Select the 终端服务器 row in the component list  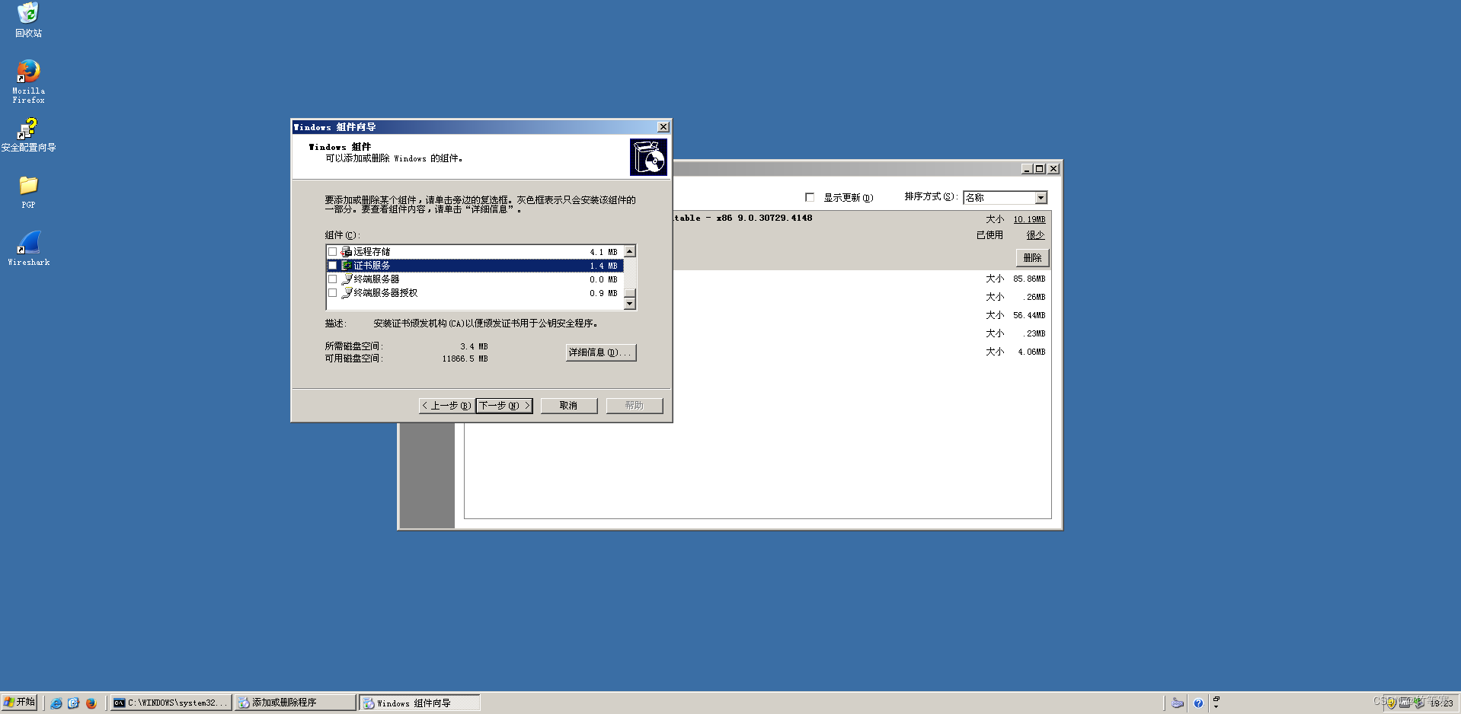475,279
